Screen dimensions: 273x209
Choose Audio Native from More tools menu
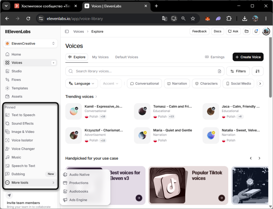pos(85,175)
